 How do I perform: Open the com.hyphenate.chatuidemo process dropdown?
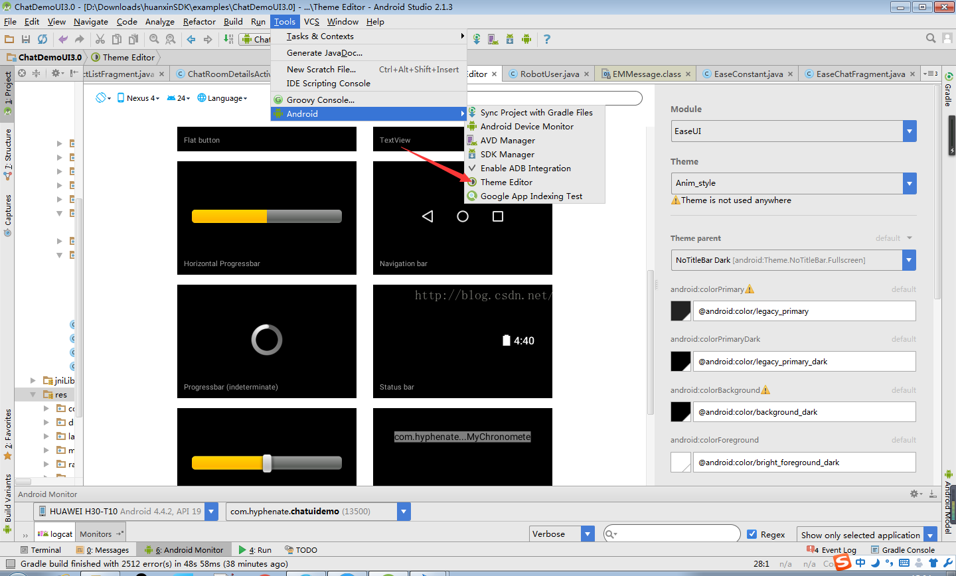pyautogui.click(x=318, y=512)
